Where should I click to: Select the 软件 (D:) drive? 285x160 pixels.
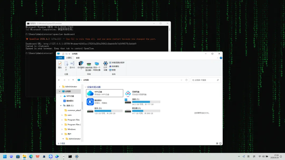pyautogui.click(x=104, y=111)
